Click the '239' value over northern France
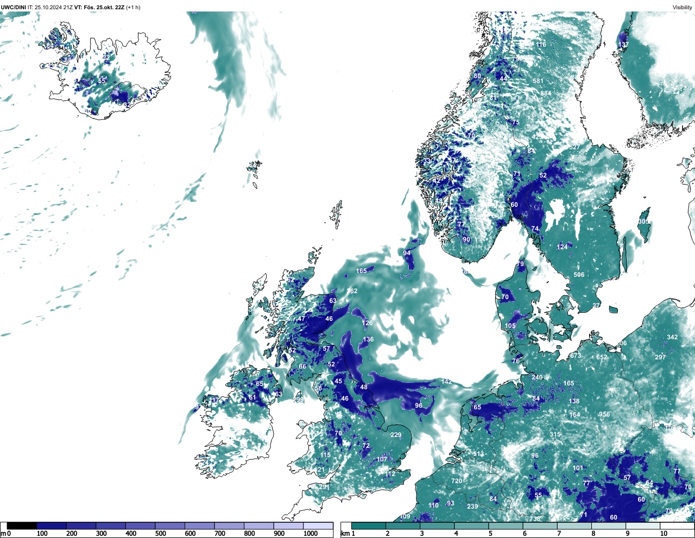This screenshot has width=695, height=538. pos(472,507)
